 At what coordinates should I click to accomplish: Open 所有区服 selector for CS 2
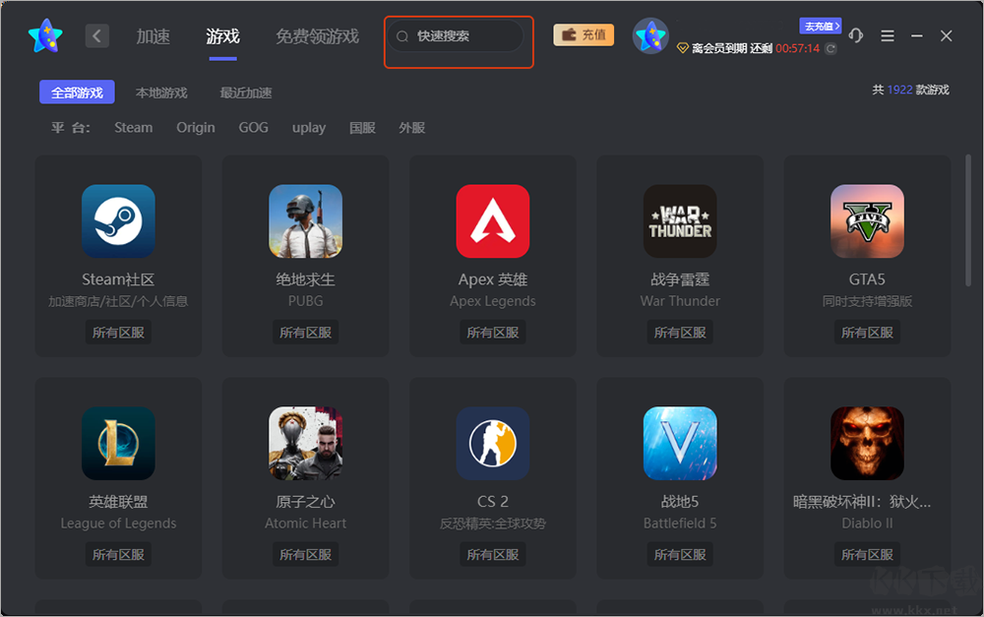click(493, 554)
